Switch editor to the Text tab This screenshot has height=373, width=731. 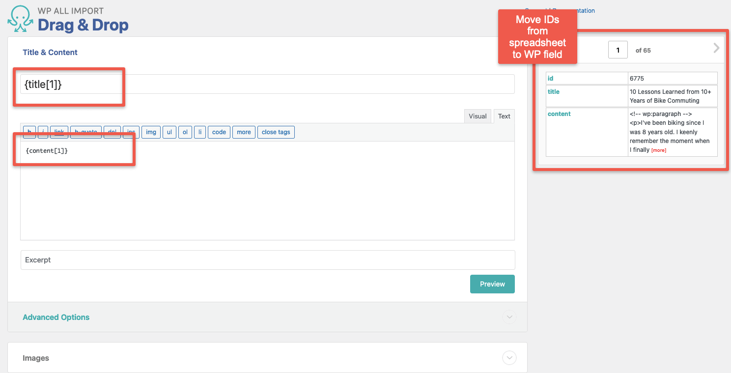(x=504, y=116)
